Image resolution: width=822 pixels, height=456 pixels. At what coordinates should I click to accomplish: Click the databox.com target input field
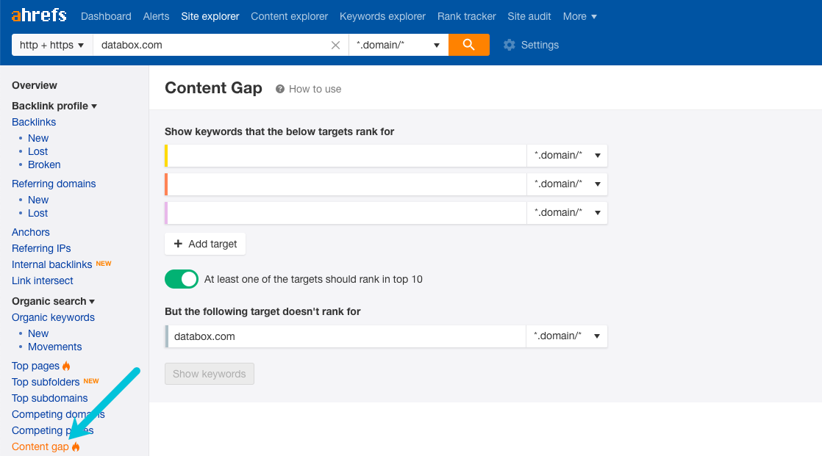coord(346,336)
